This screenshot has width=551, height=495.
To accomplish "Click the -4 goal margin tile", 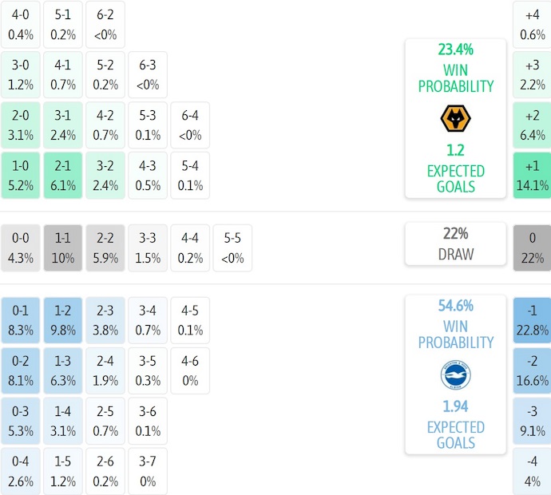I will pos(532,471).
